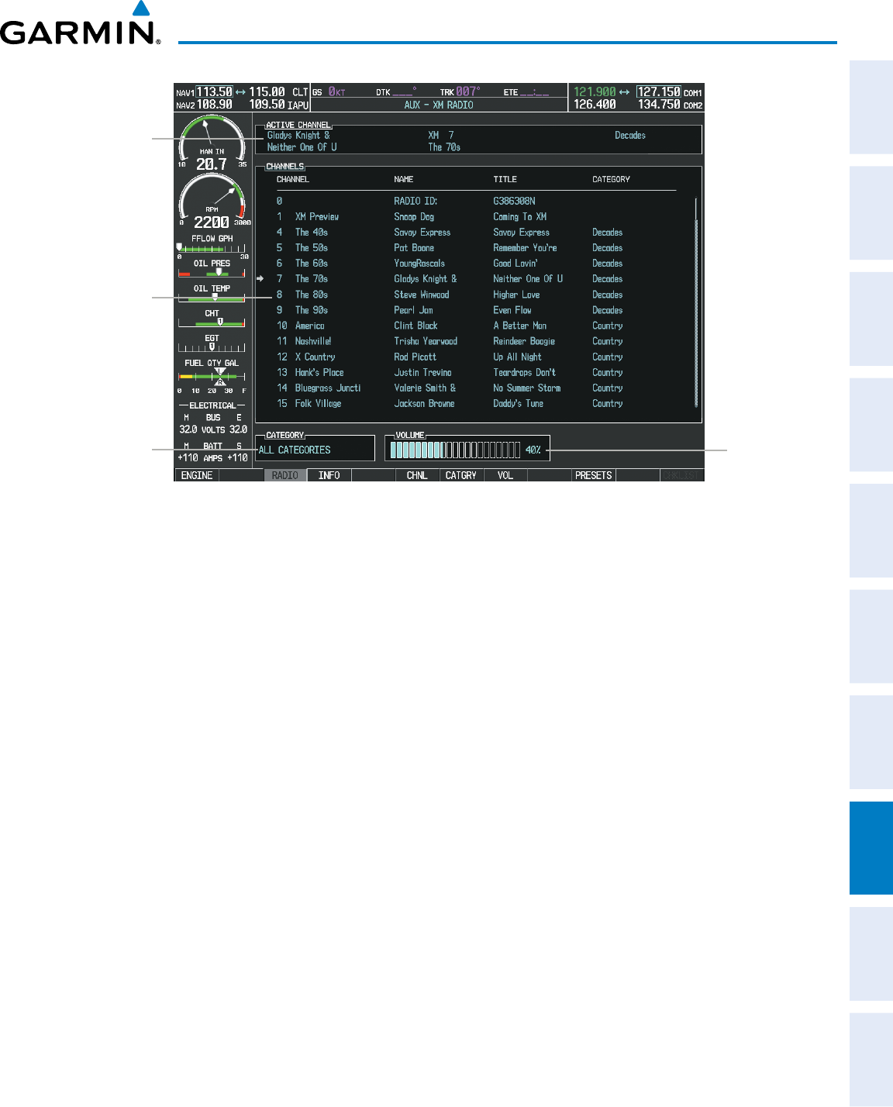Click the channel list scrollbar

click(x=696, y=302)
